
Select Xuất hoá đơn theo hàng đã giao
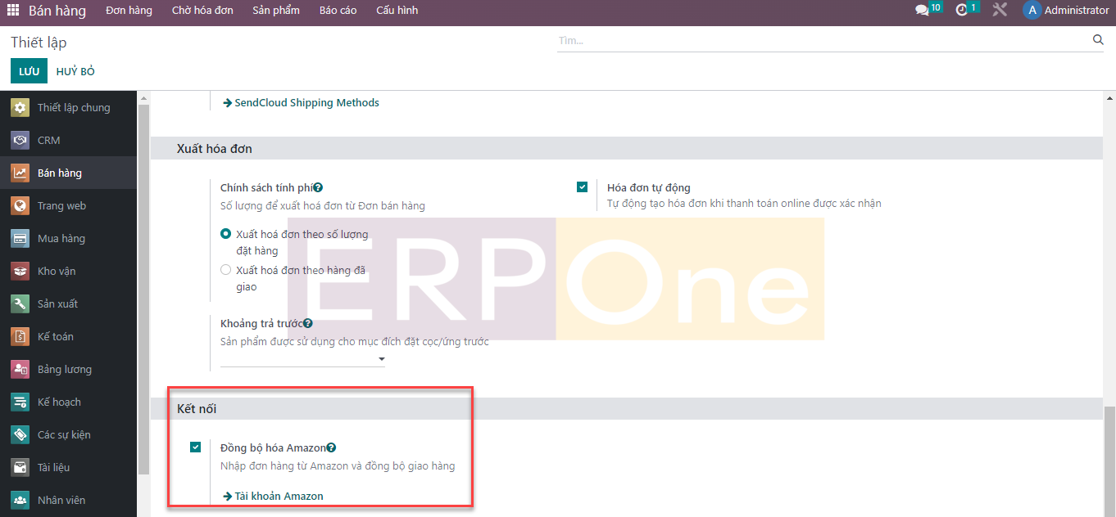pyautogui.click(x=226, y=270)
